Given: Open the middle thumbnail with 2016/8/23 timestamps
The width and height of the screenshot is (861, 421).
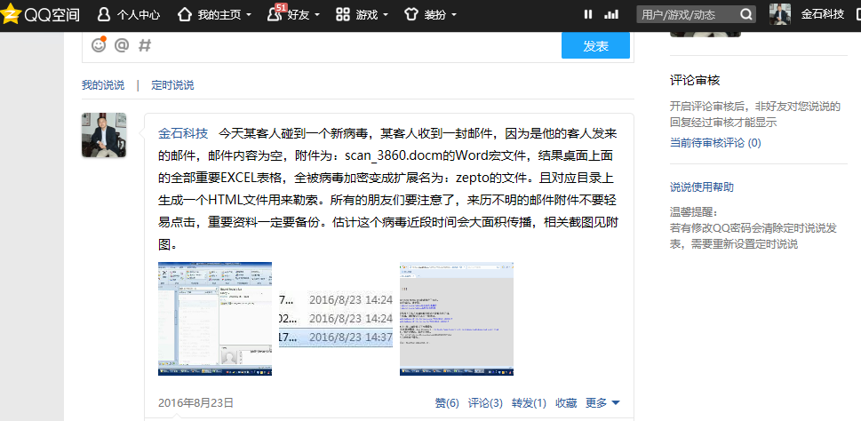Looking at the screenshot, I should click(x=336, y=319).
